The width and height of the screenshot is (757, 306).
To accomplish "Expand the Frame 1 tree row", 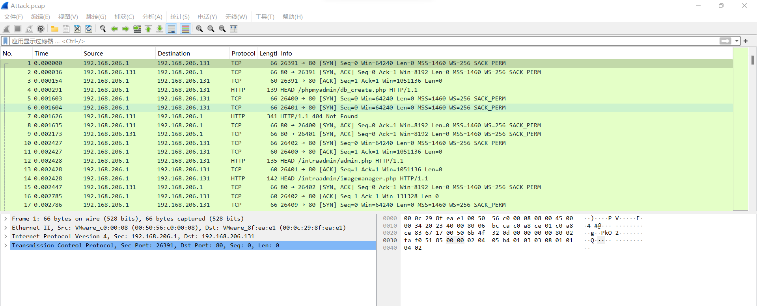I will [x=6, y=219].
